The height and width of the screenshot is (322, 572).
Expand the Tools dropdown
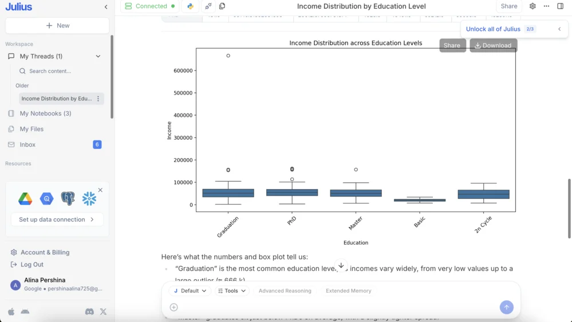point(232,291)
